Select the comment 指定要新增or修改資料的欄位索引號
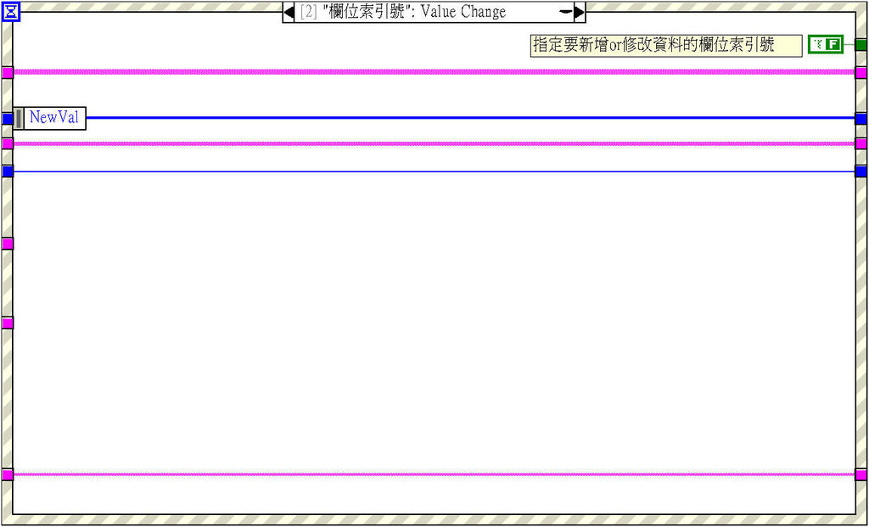This screenshot has height=527, width=869. tap(665, 46)
